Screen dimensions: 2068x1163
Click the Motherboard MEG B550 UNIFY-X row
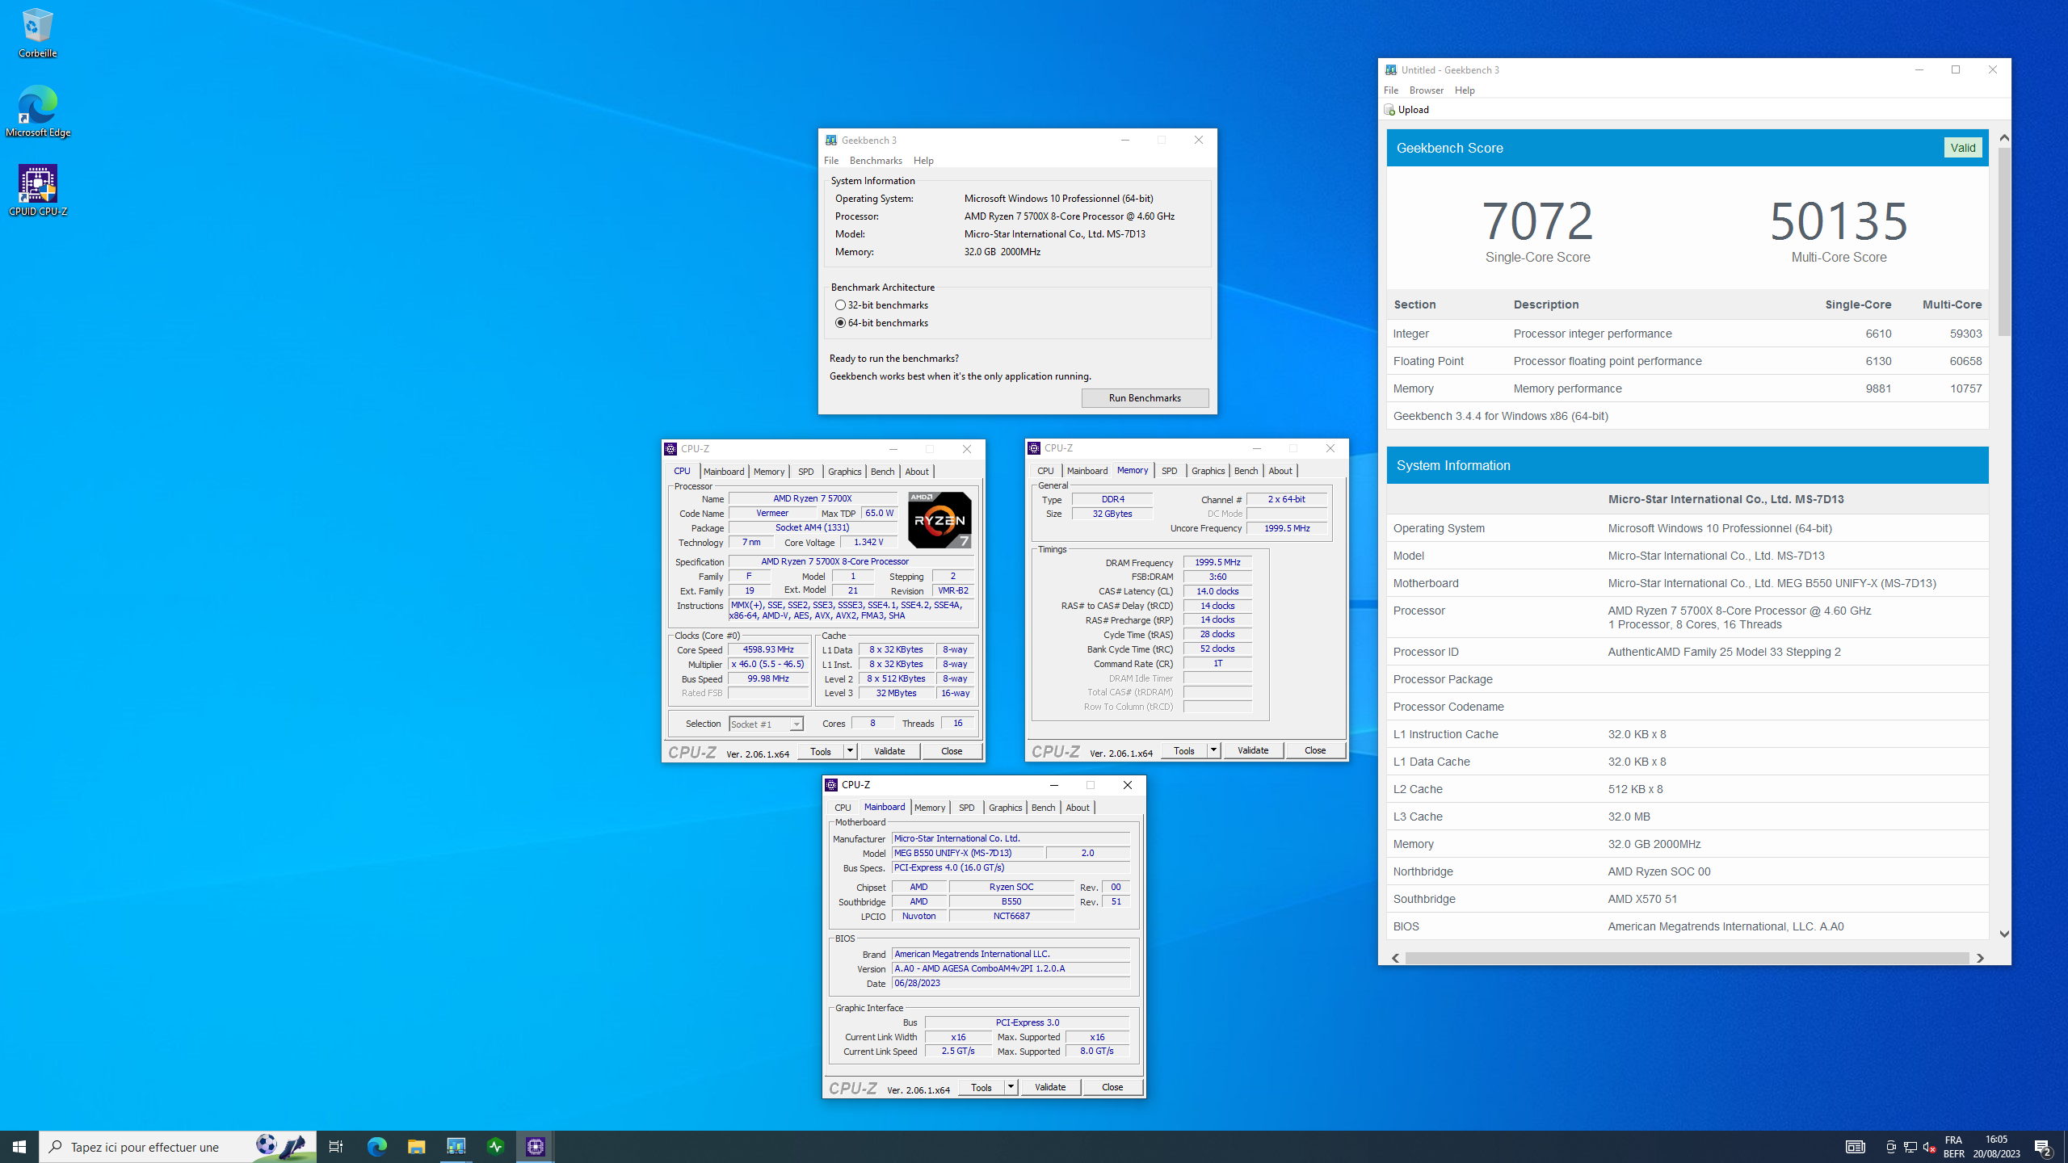coord(1687,583)
